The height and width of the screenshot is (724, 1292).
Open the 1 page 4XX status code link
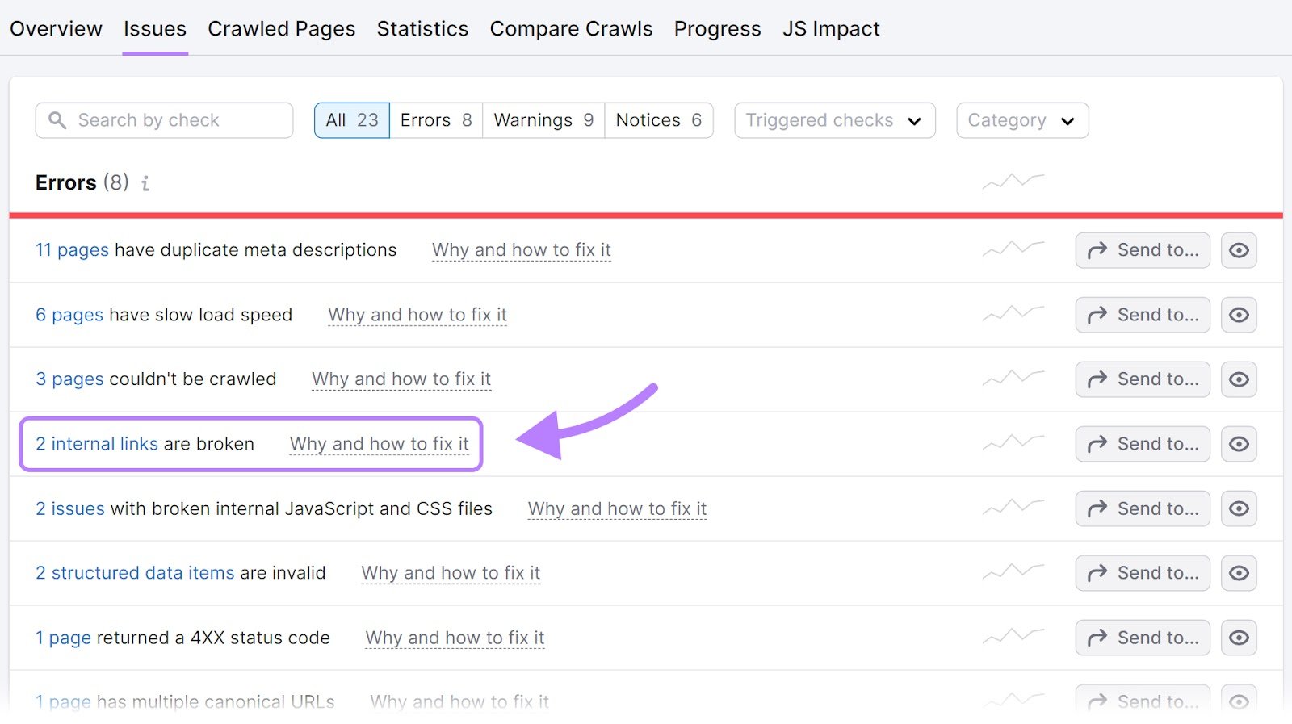coord(63,638)
